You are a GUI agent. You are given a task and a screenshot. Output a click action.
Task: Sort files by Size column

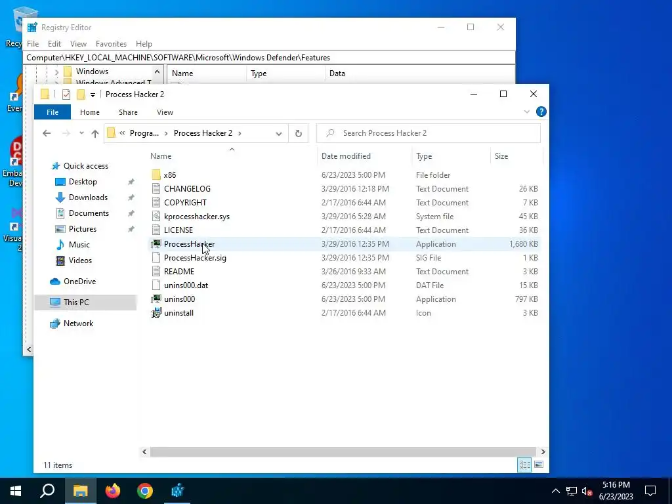click(x=501, y=156)
